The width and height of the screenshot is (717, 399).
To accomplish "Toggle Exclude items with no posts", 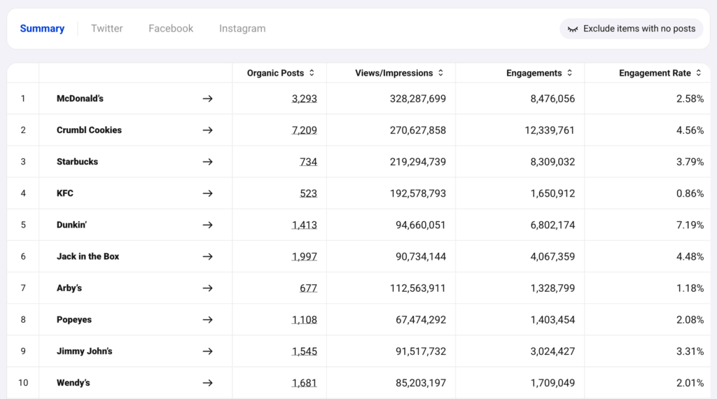I will (x=631, y=29).
